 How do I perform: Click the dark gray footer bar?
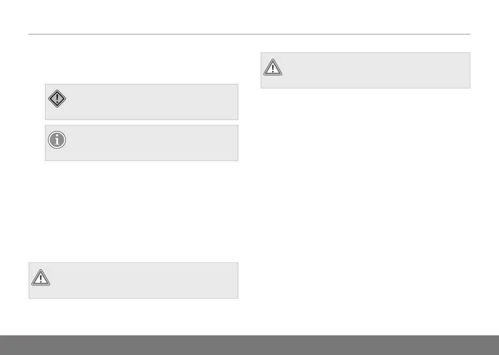[249, 345]
